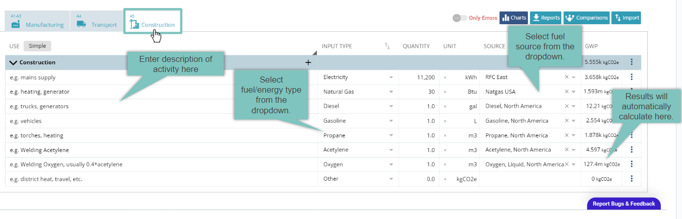Open three-dot menu for Electricity row
This screenshot has width=682, height=219.
[631, 77]
